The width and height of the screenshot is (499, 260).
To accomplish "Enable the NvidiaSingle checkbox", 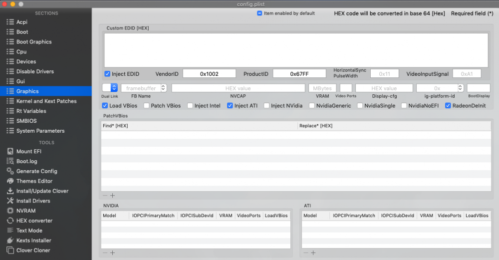I will point(360,106).
